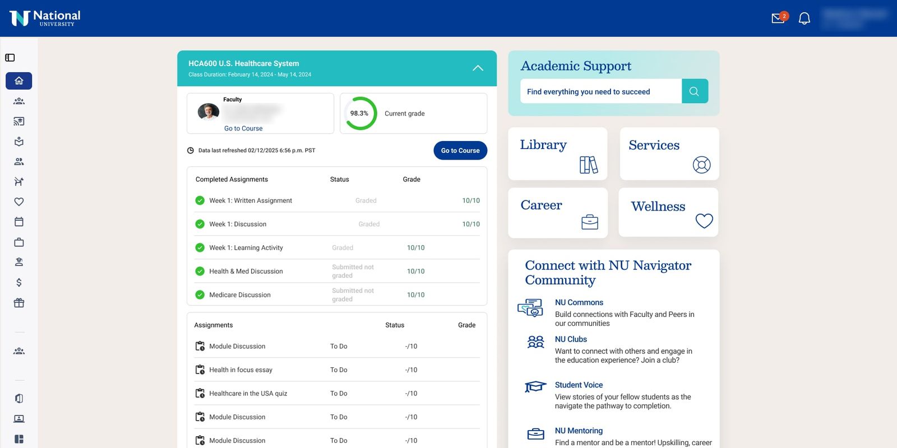897x448 pixels.
Task: Select the Week 1: Written Assignment row
Action: point(337,200)
